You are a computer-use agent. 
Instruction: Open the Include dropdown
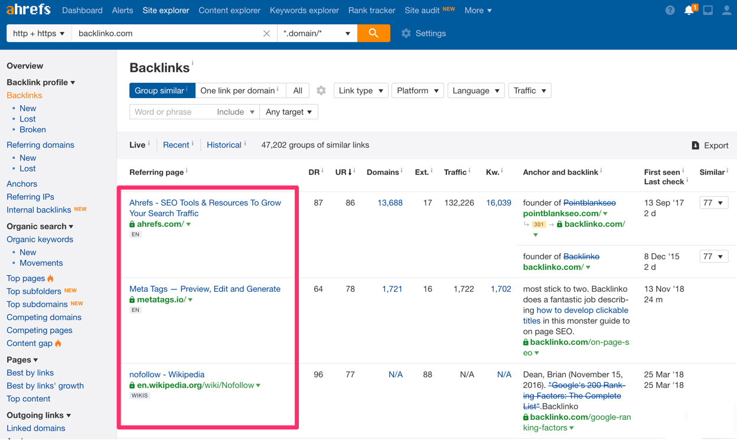(236, 112)
